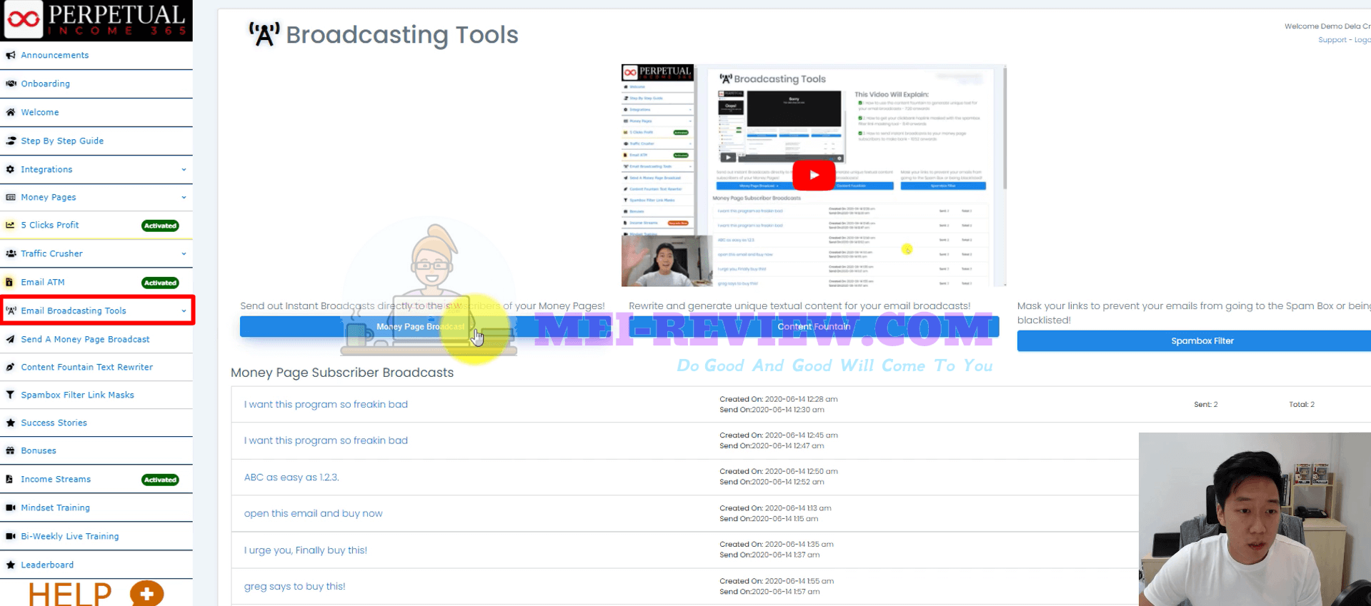Play the Broadcasting Tools tutorial video
The height and width of the screenshot is (606, 1371).
point(814,175)
